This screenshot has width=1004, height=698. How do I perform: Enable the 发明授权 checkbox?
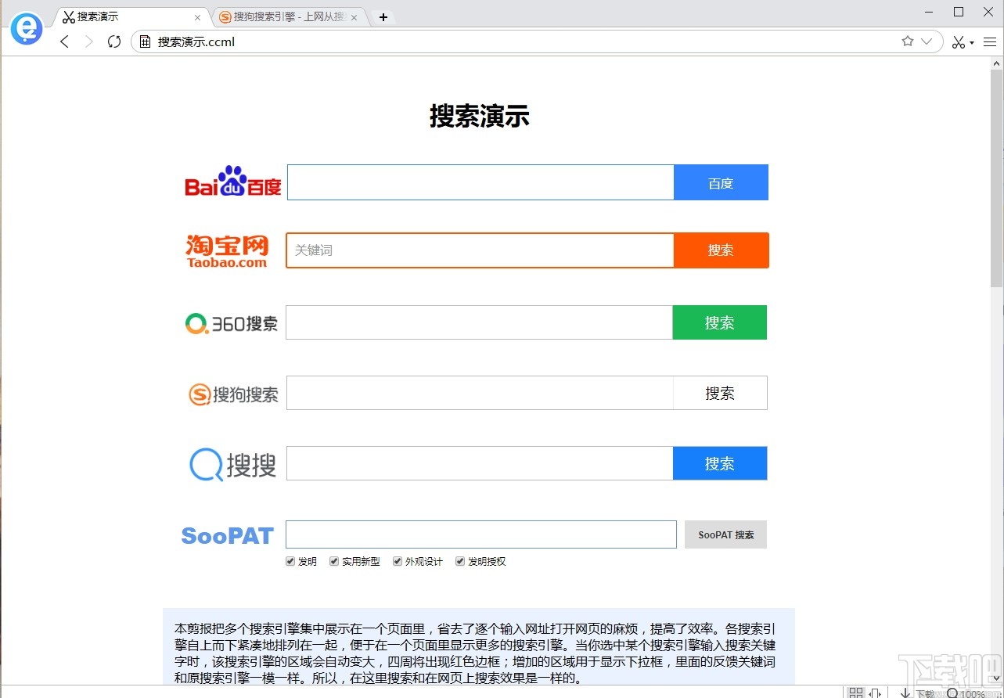(x=460, y=561)
